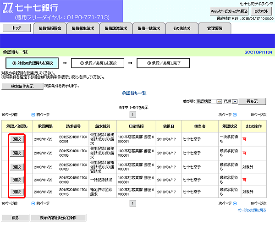Click the 再表示 button
The image size is (275, 225).
(252, 101)
